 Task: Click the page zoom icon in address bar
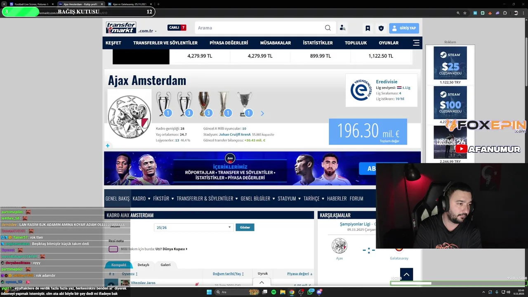tap(458, 13)
